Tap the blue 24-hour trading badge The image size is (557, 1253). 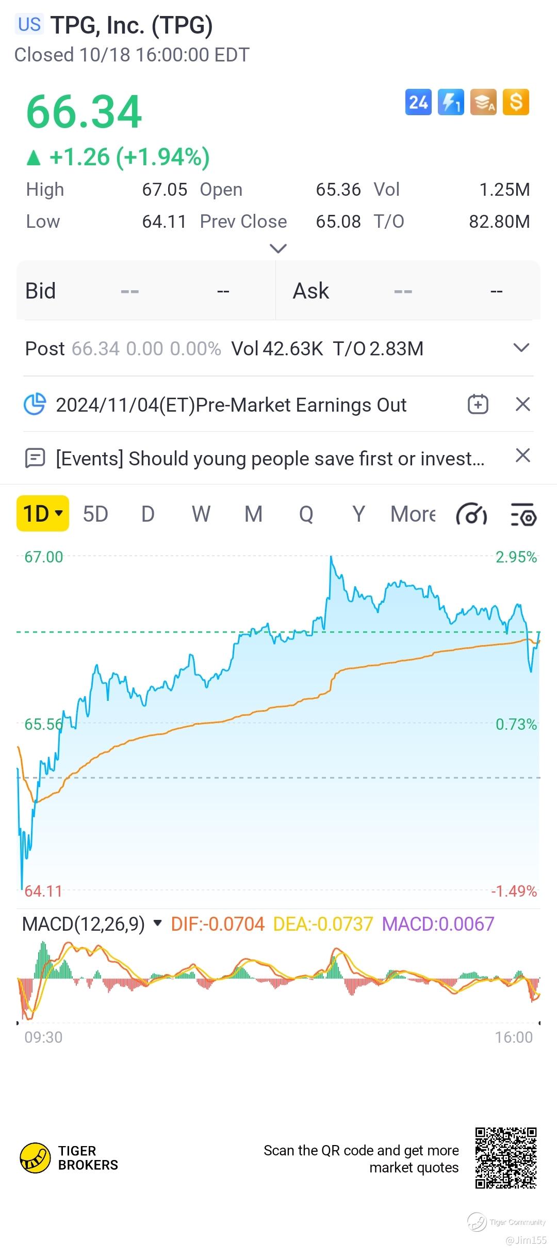tap(418, 102)
